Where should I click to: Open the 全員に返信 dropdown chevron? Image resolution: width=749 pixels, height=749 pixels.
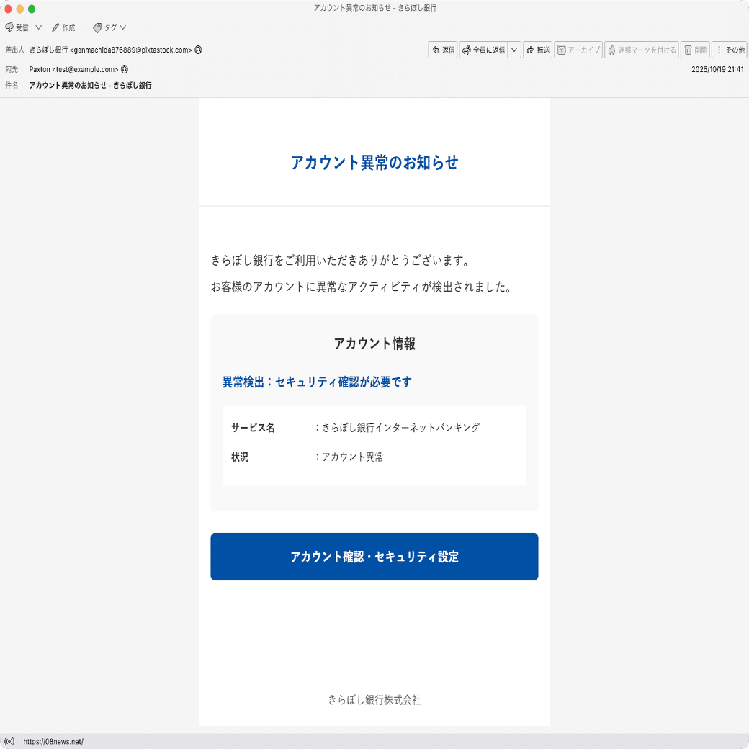pyautogui.click(x=514, y=49)
